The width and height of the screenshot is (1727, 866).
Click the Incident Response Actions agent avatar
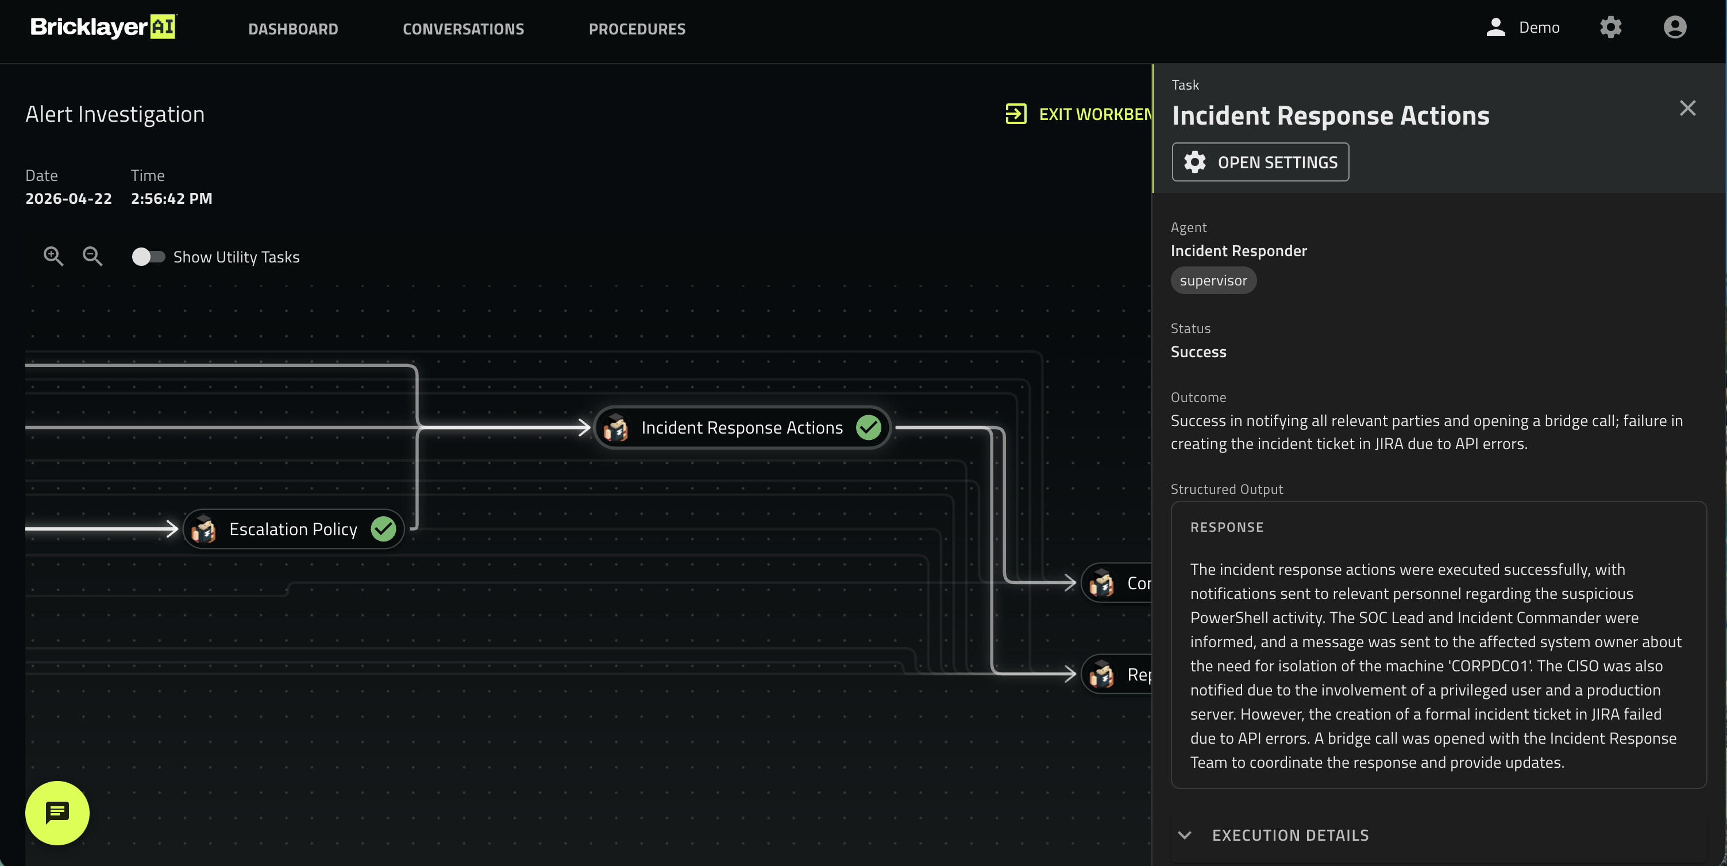pos(615,428)
